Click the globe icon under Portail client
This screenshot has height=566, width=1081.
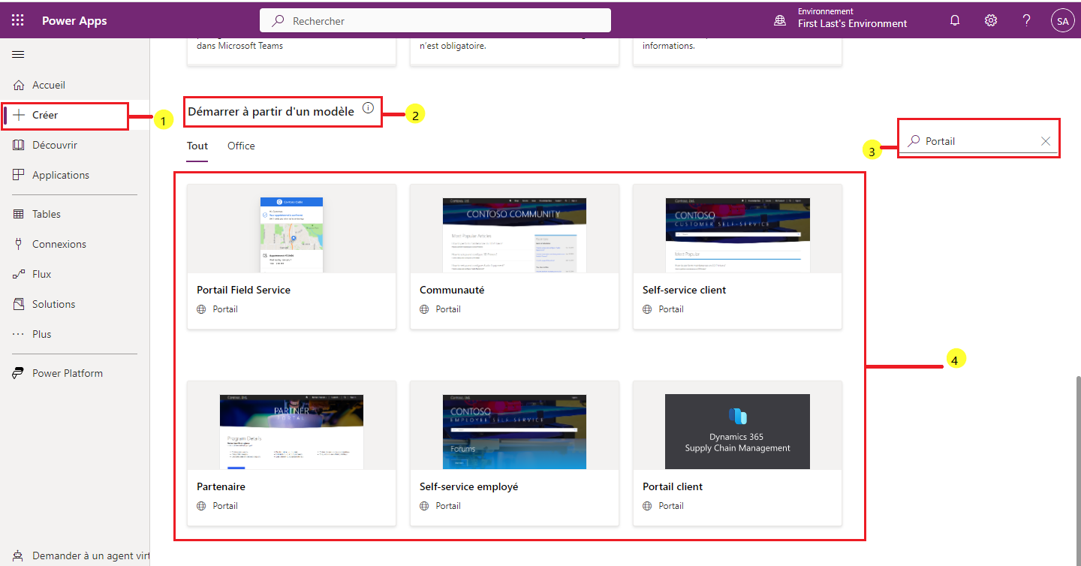point(648,506)
